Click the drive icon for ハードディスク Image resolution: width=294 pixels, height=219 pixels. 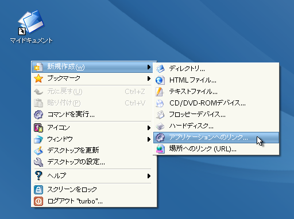160,126
